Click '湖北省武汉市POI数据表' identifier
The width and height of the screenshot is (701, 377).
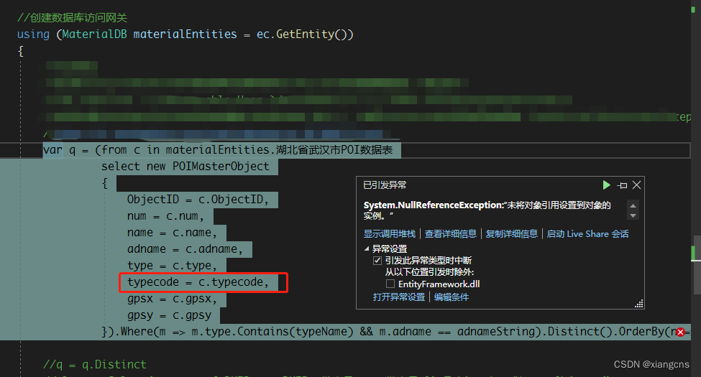tap(334, 149)
